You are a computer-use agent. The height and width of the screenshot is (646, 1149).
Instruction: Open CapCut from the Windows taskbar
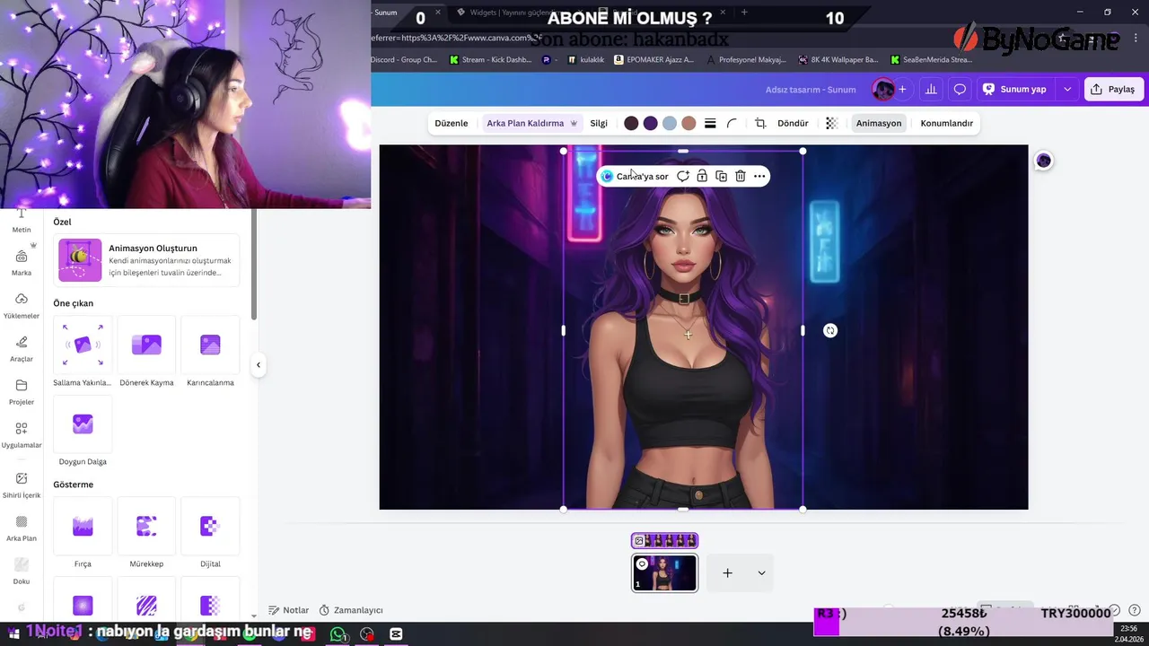pyautogui.click(x=396, y=634)
